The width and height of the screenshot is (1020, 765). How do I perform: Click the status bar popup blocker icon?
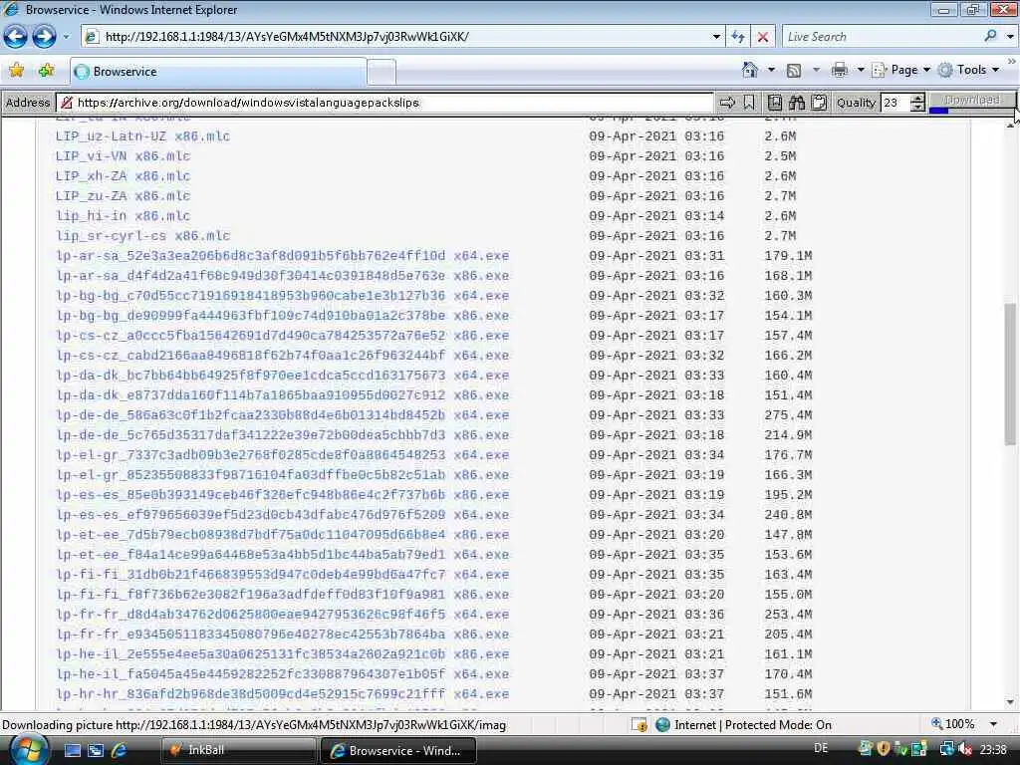click(639, 724)
